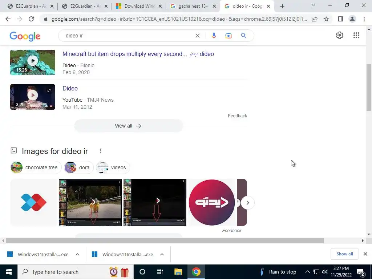Open the Chrome profile avatar menu
The width and height of the screenshot is (372, 279).
tap(352, 19)
